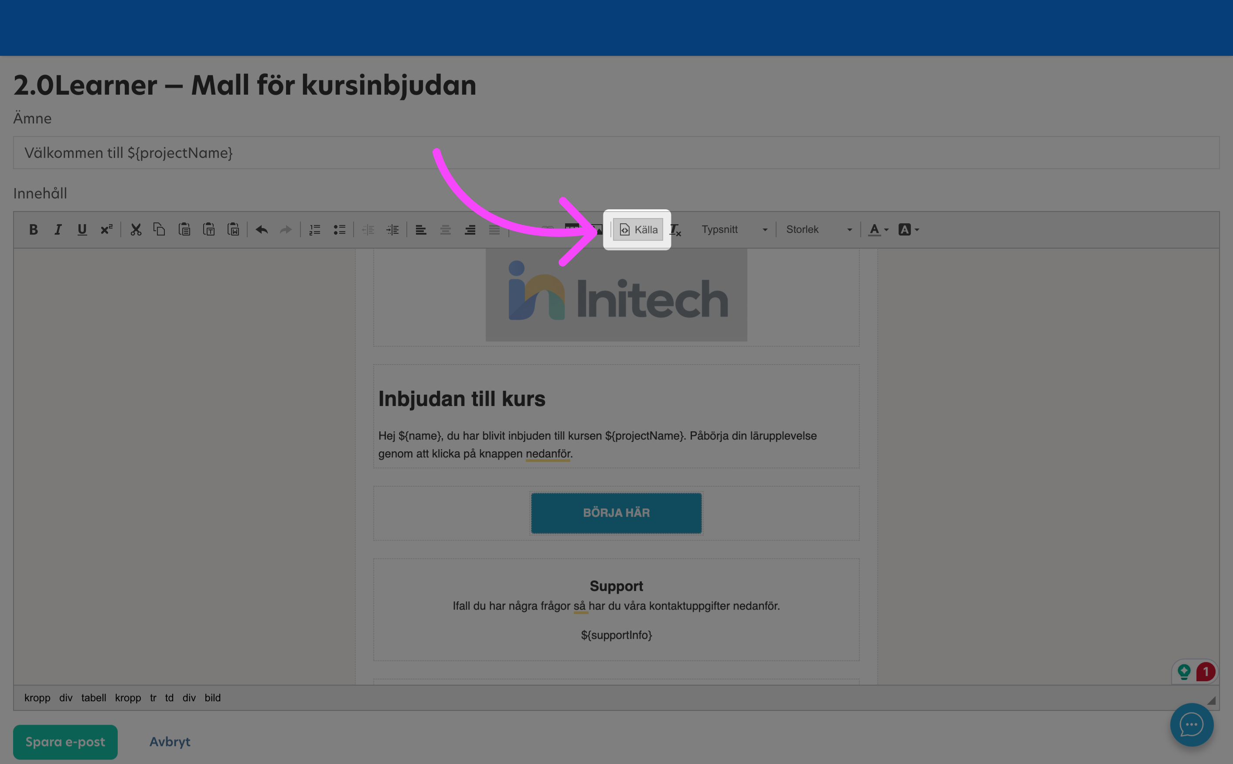
Task: Insert a numbered list
Action: [x=315, y=229]
